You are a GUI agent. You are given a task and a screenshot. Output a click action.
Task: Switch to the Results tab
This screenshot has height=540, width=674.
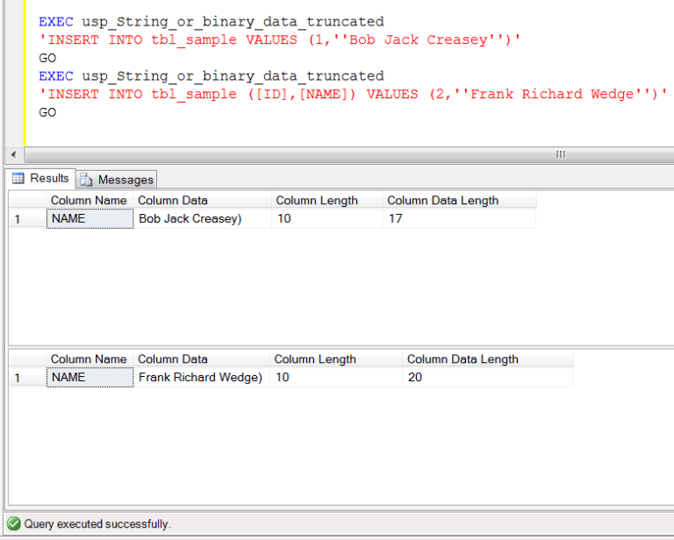pos(40,178)
